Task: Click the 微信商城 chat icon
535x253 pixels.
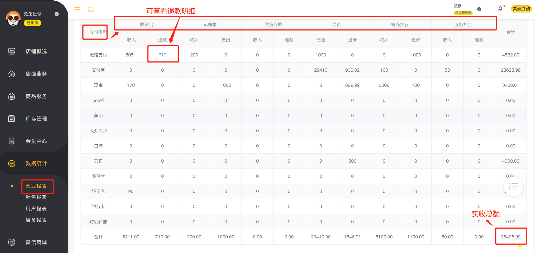Action: tap(12, 242)
